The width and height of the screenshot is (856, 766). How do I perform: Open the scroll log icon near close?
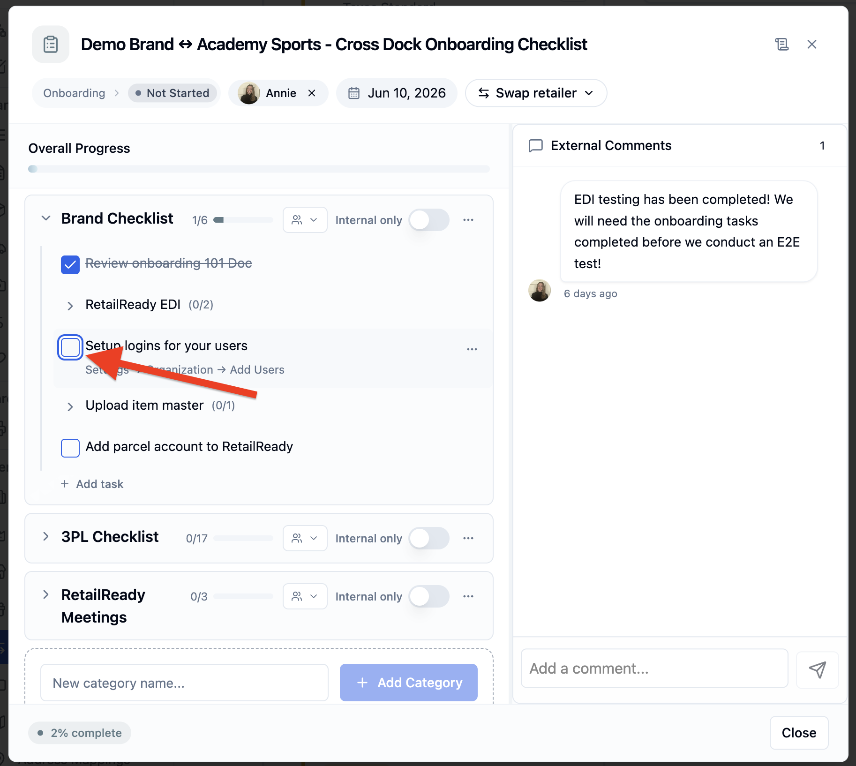click(x=781, y=44)
